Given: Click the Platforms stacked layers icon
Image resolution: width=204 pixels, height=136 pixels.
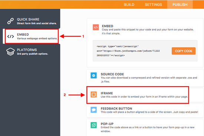Looking at the screenshot, I should coord(10,52).
